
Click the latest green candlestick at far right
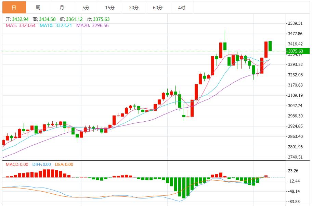270,46
